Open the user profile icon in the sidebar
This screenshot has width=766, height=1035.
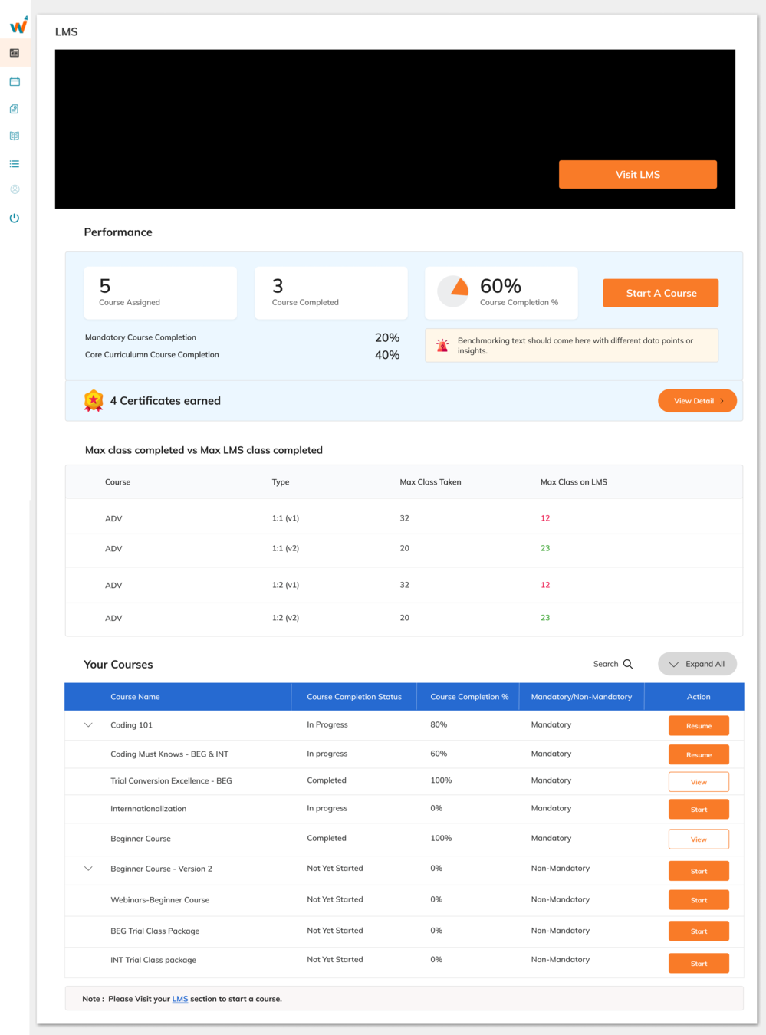click(15, 189)
